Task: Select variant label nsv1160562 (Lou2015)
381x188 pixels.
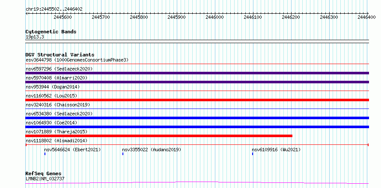Action: click(x=51, y=96)
